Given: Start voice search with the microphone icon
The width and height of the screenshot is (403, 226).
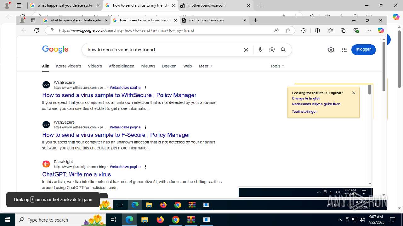Looking at the screenshot, I should [x=260, y=50].
